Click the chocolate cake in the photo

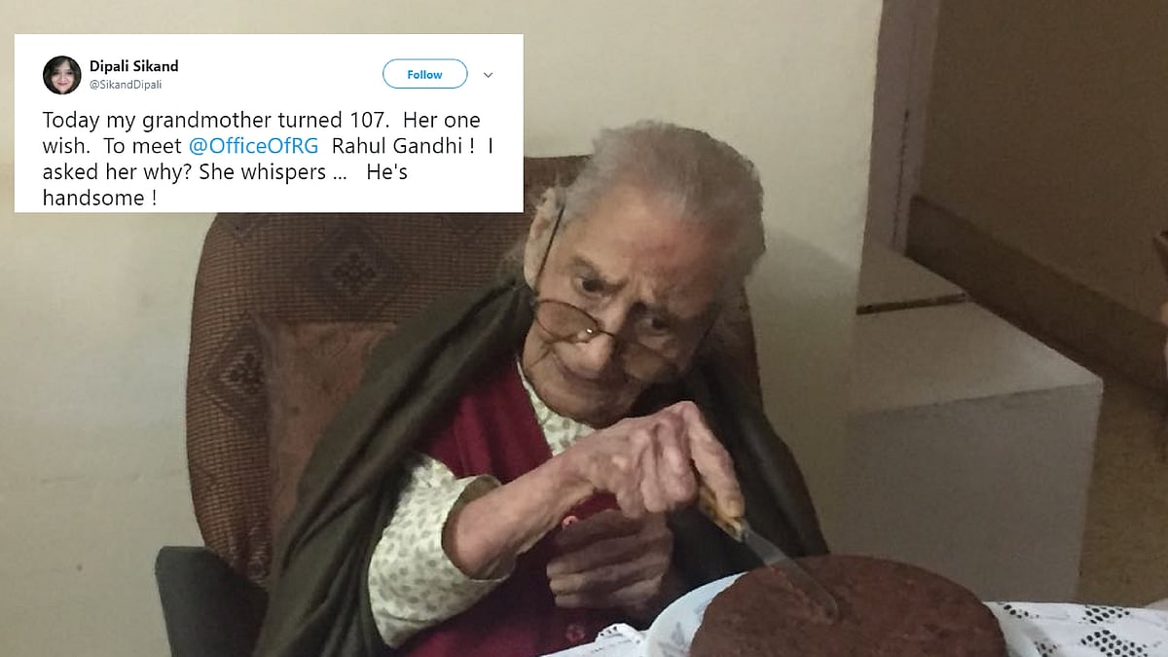(847, 608)
